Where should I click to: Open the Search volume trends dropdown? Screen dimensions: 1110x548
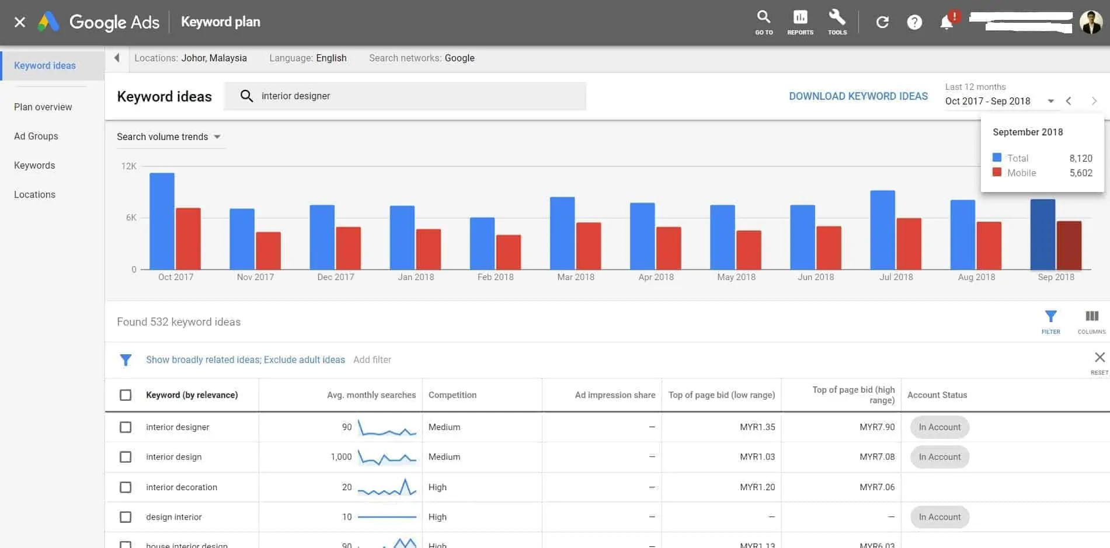[x=169, y=137]
